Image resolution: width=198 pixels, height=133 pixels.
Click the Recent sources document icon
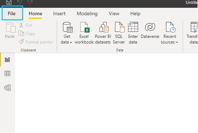pos(170,27)
